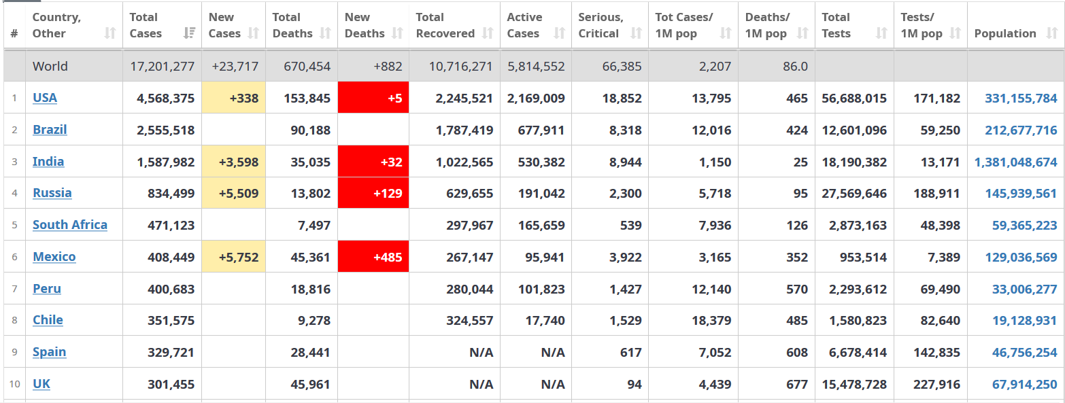Image resolution: width=1065 pixels, height=403 pixels.
Task: Click South Africa total deaths 7,497
Action: [314, 226]
